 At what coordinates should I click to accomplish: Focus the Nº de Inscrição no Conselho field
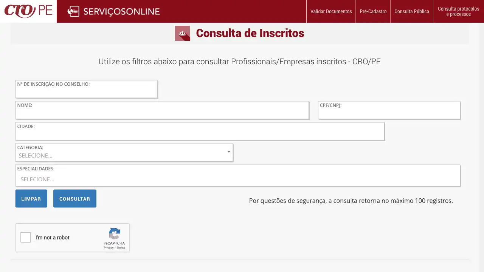pyautogui.click(x=86, y=92)
